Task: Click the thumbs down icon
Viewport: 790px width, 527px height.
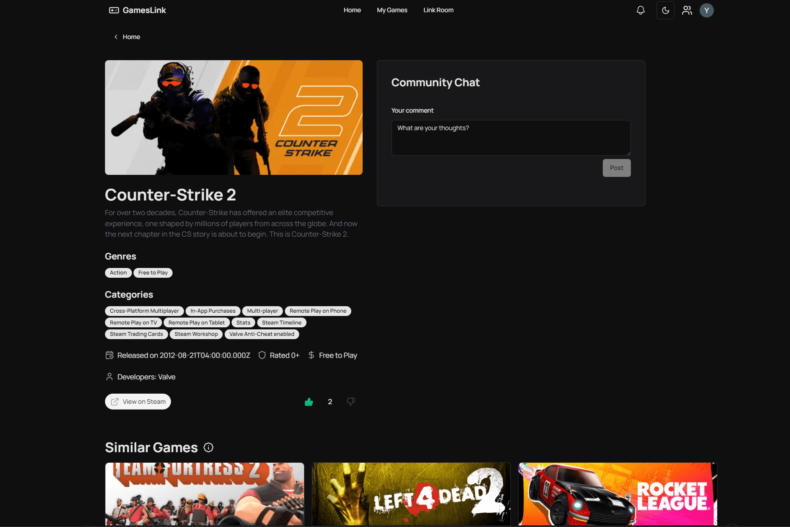Action: tap(351, 401)
